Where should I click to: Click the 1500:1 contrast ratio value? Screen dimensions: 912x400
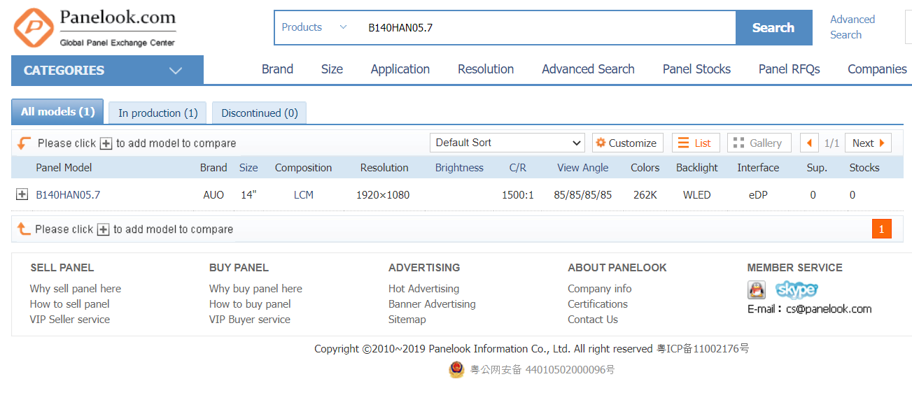[x=518, y=195]
